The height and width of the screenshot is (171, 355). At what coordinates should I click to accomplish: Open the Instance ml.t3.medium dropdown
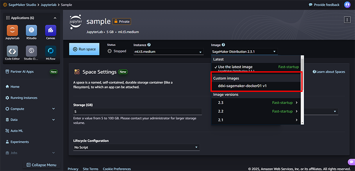pyautogui.click(x=168, y=52)
